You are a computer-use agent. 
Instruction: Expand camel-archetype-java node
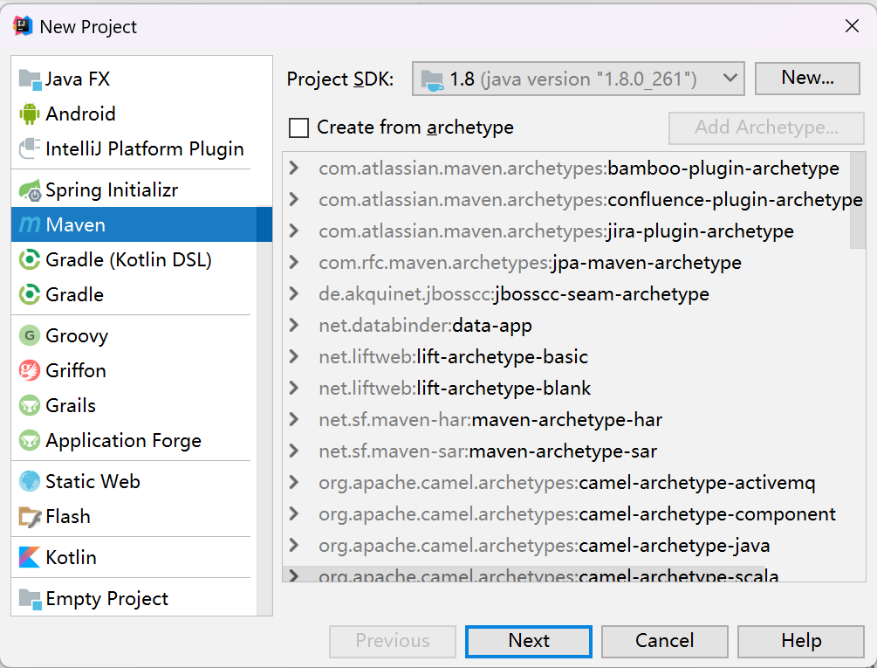293,545
